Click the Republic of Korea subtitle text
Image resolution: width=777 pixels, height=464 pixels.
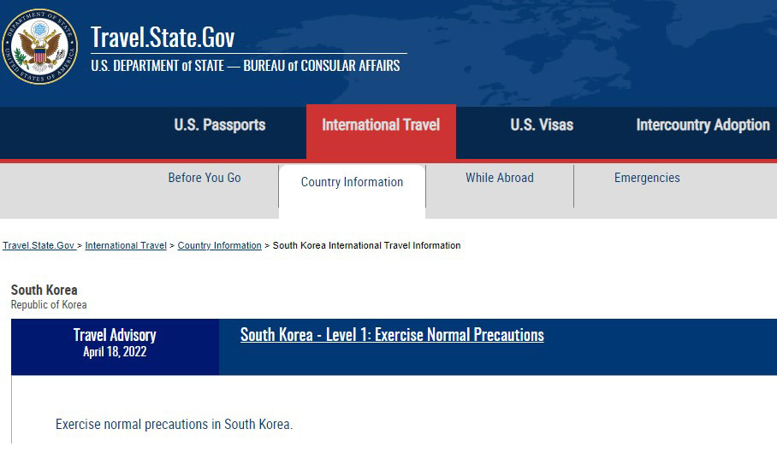49,305
